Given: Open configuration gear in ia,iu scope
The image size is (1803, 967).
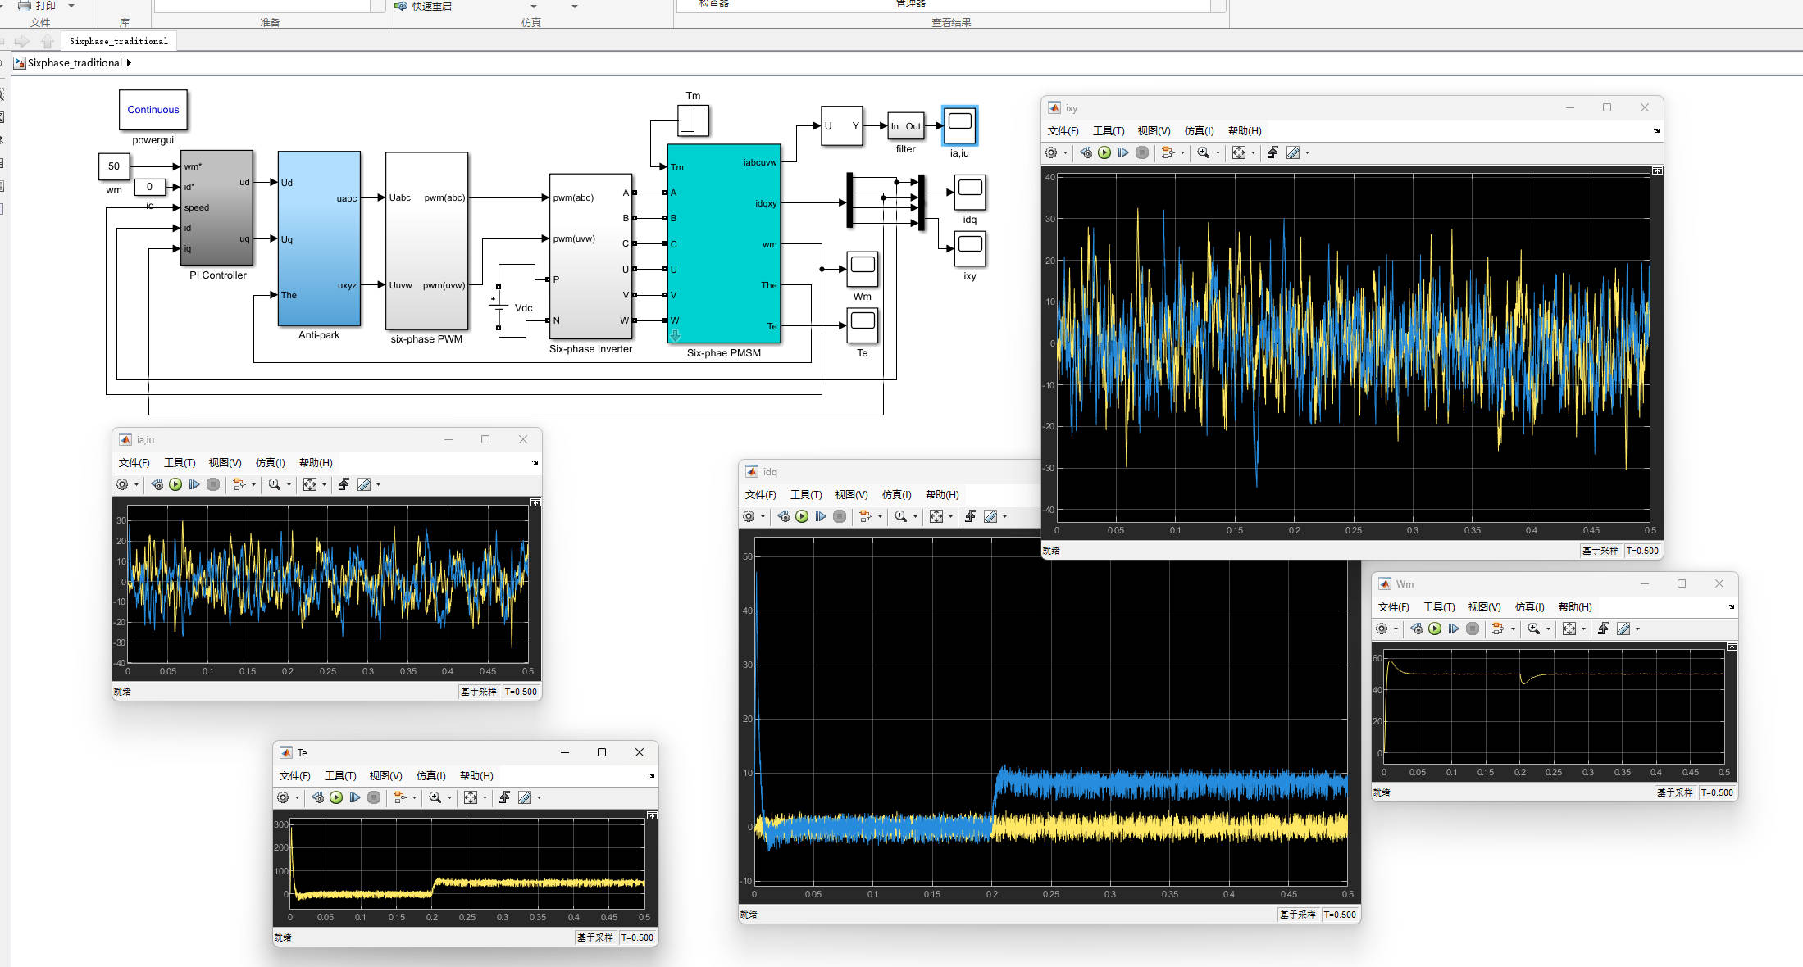Looking at the screenshot, I should [x=122, y=484].
